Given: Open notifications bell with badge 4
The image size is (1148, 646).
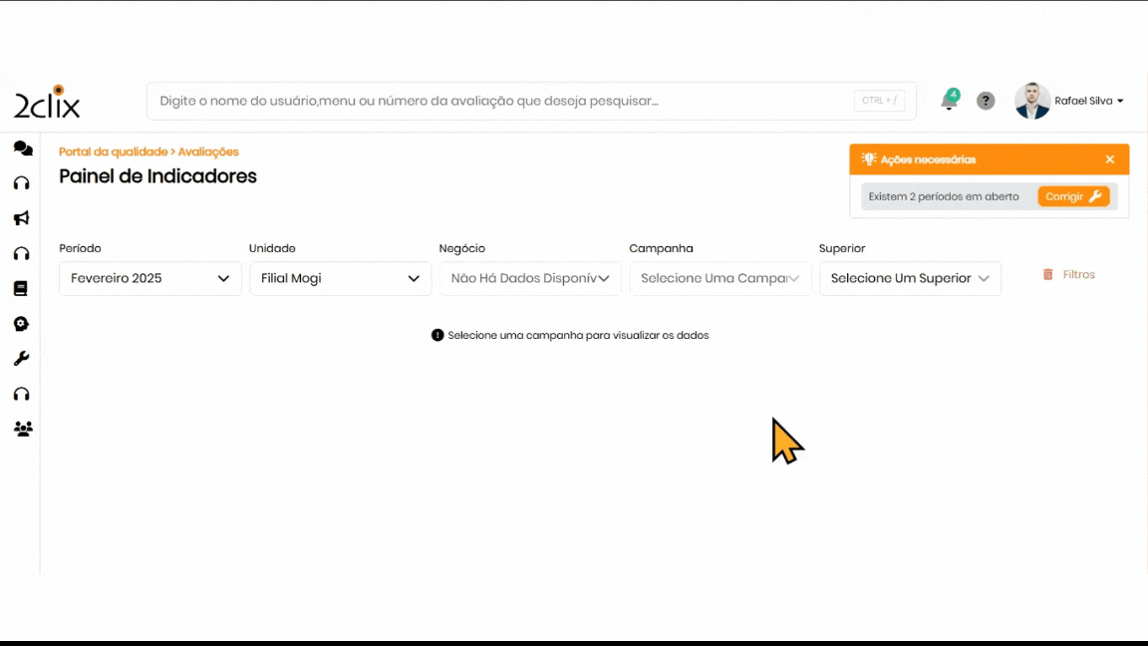Looking at the screenshot, I should pos(949,101).
